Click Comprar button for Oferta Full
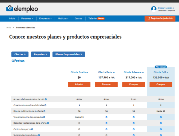This screenshot has height=136, width=179. (x=161, y=84)
